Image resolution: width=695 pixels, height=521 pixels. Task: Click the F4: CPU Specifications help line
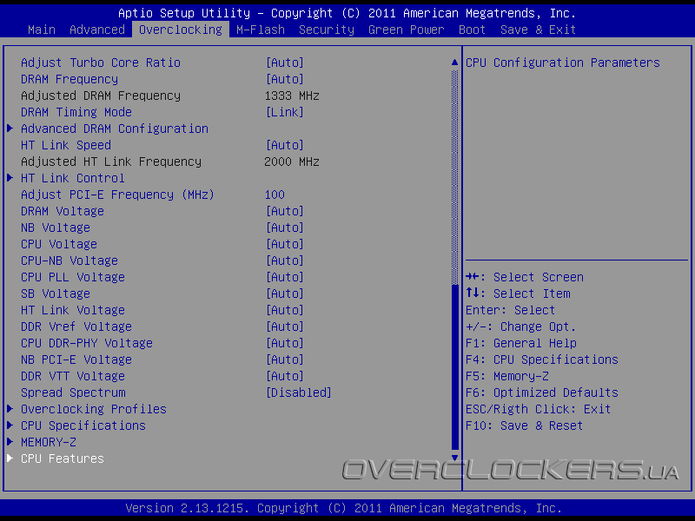point(541,359)
